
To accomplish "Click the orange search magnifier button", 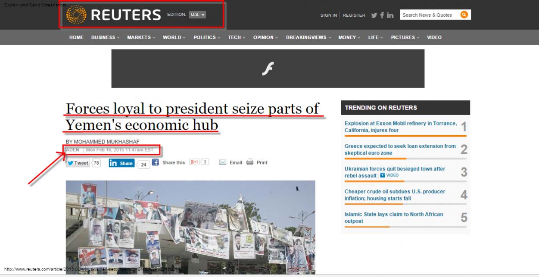I will pos(464,15).
